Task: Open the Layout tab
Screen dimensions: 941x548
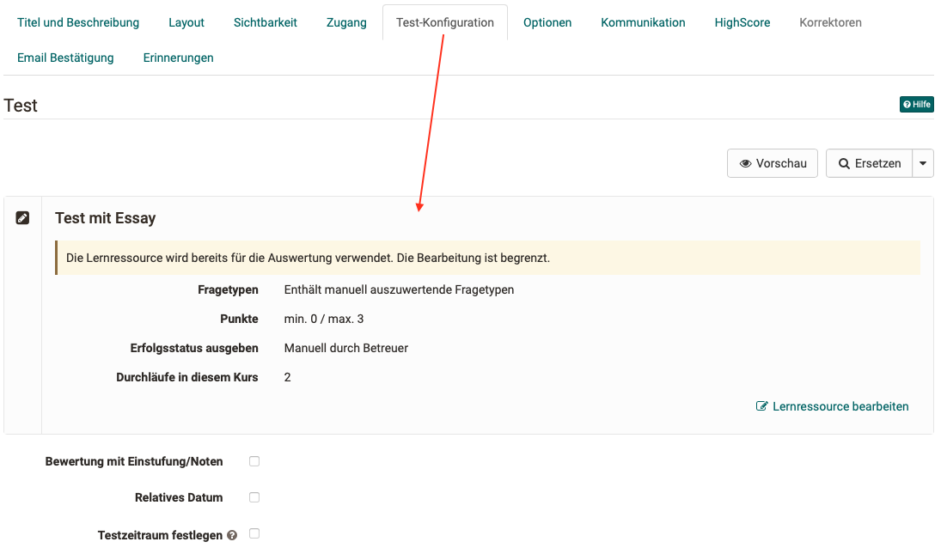Action: point(186,22)
